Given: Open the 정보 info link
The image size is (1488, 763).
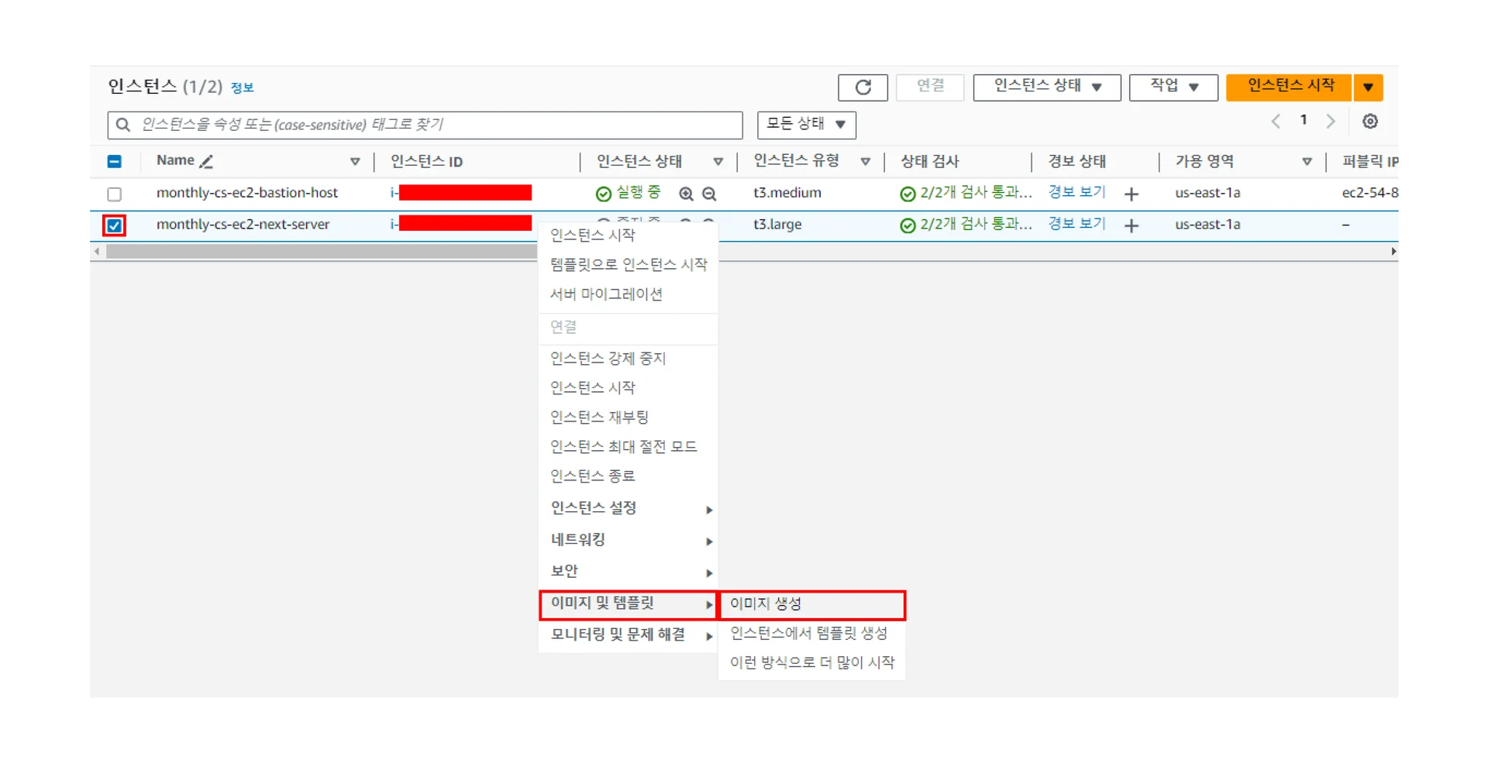Looking at the screenshot, I should click(242, 88).
